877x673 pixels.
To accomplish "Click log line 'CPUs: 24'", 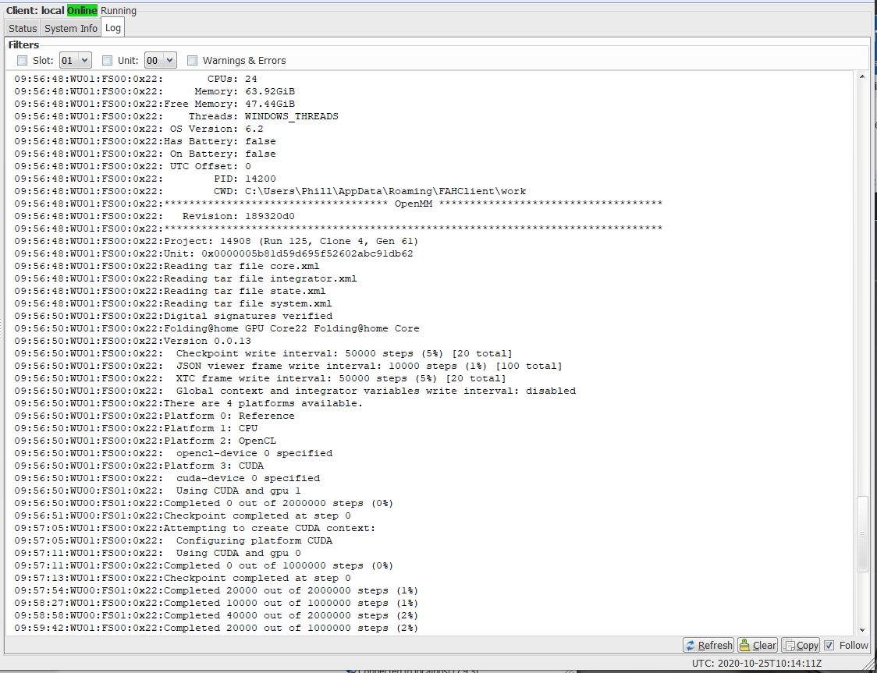I will point(136,79).
